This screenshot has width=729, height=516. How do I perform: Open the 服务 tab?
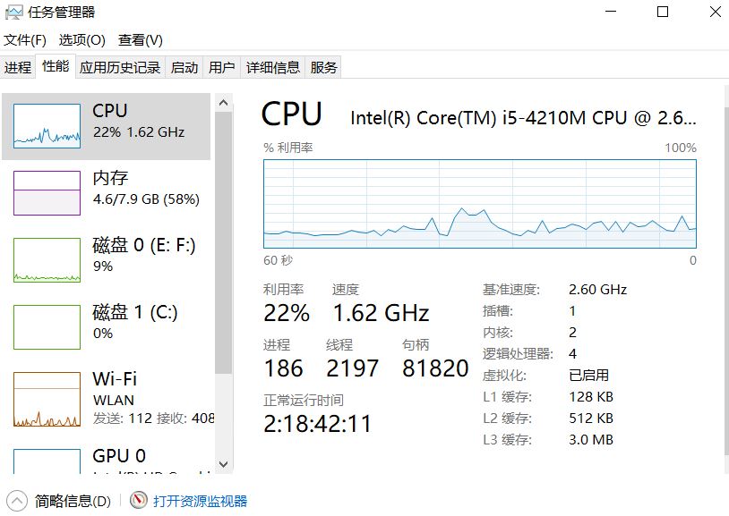[323, 67]
